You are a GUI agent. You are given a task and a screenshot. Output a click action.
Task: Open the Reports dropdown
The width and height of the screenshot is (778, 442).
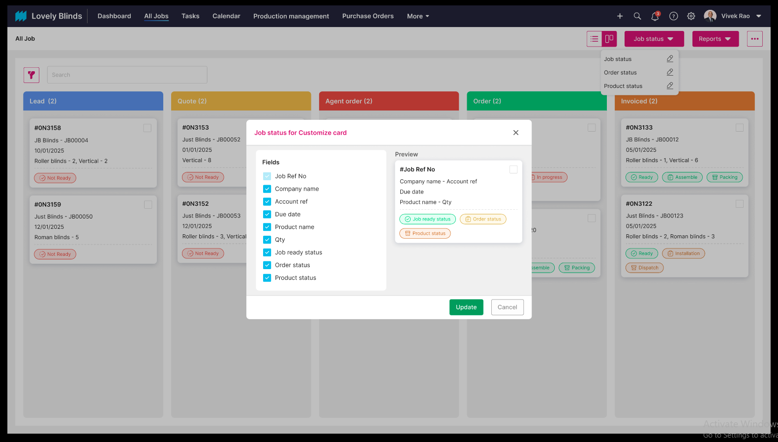click(715, 39)
